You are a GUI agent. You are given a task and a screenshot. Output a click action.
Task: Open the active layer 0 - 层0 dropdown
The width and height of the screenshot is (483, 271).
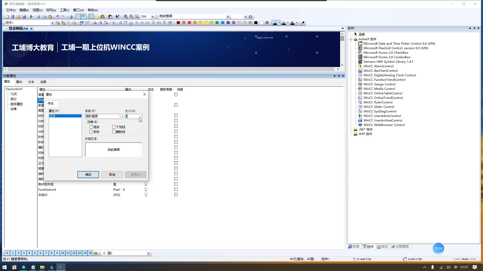148,253
